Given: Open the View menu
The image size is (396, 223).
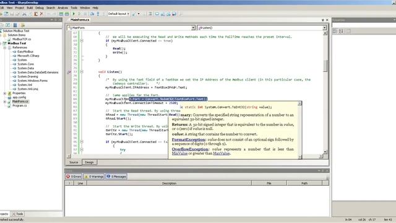Looking at the screenshot, I should tap(10, 8).
